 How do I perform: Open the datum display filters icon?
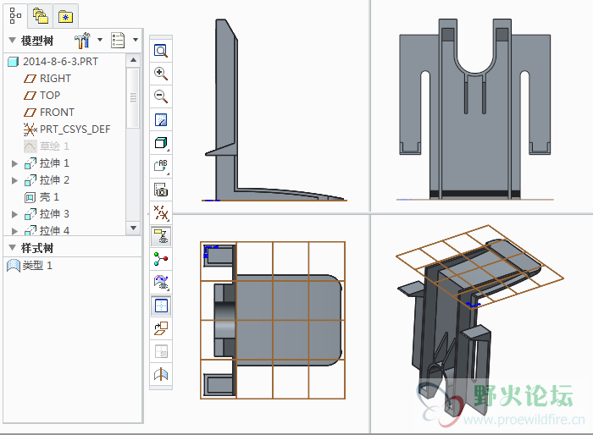click(161, 212)
